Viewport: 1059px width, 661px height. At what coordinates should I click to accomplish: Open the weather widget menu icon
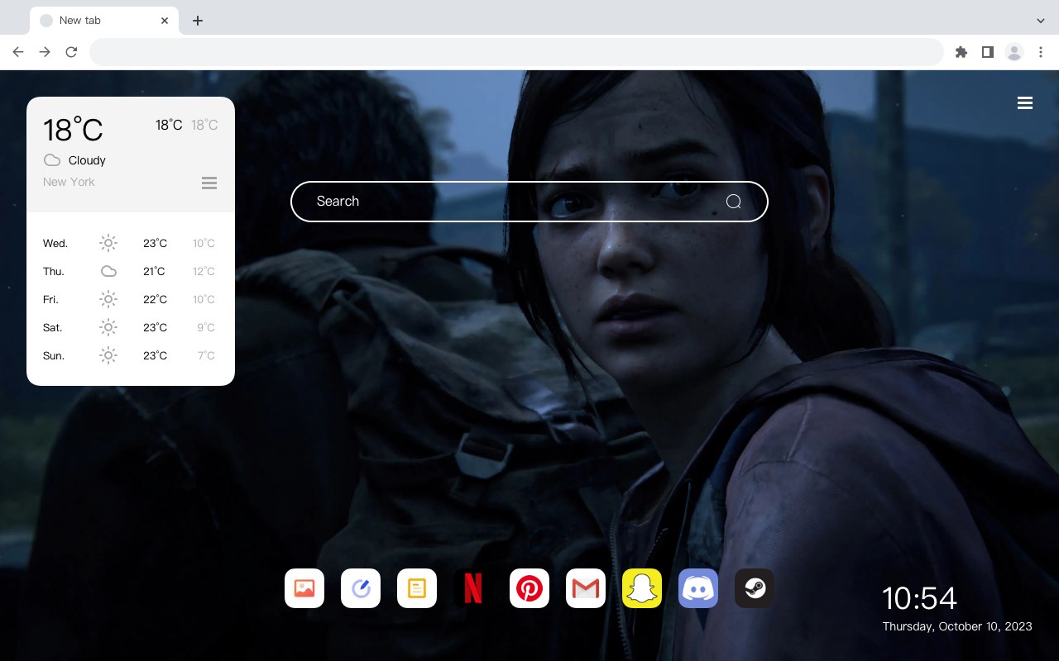tap(209, 183)
